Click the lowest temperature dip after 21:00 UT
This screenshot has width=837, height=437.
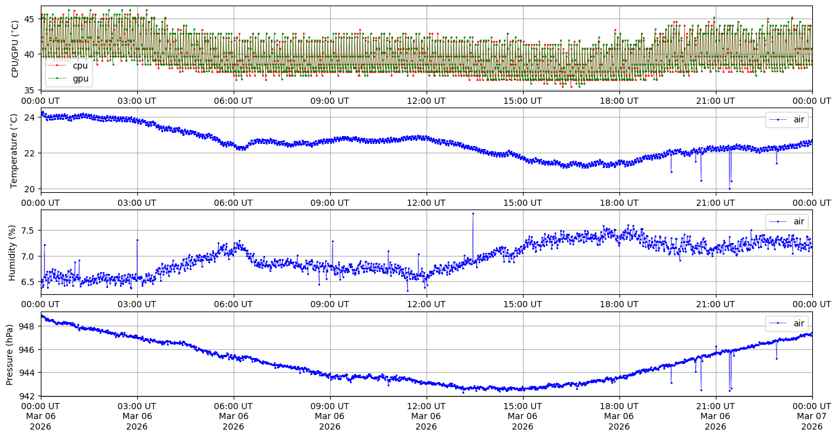[729, 188]
